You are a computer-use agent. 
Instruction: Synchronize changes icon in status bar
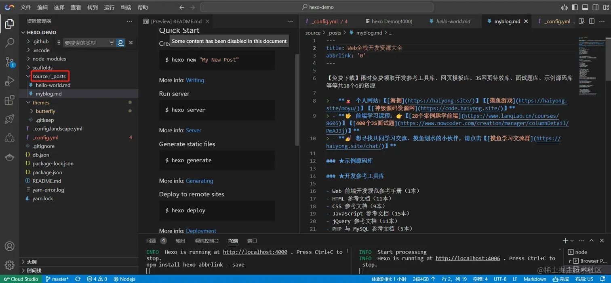coord(78,279)
